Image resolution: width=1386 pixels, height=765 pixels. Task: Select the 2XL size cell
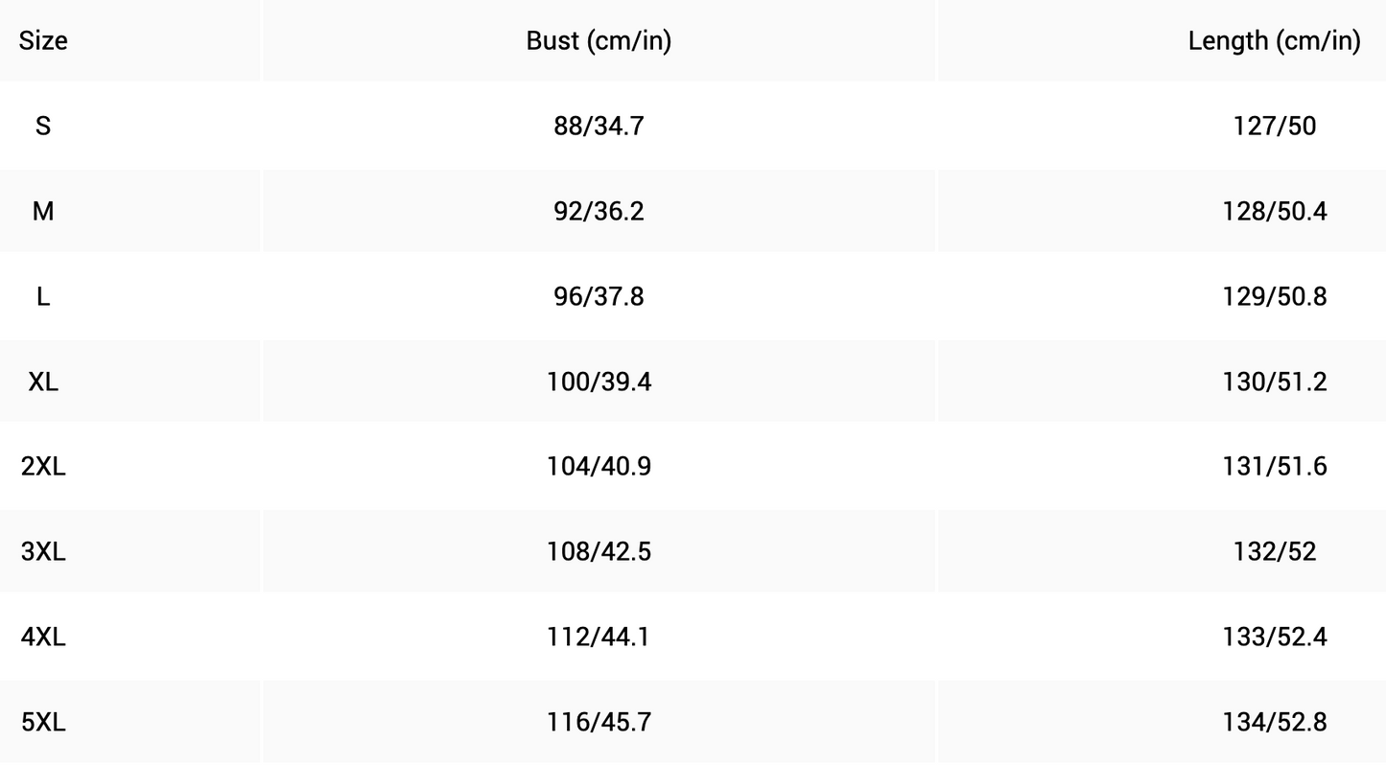click(43, 467)
